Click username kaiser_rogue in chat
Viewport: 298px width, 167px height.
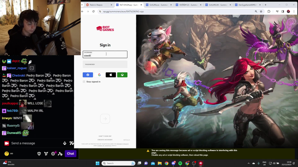(17, 68)
